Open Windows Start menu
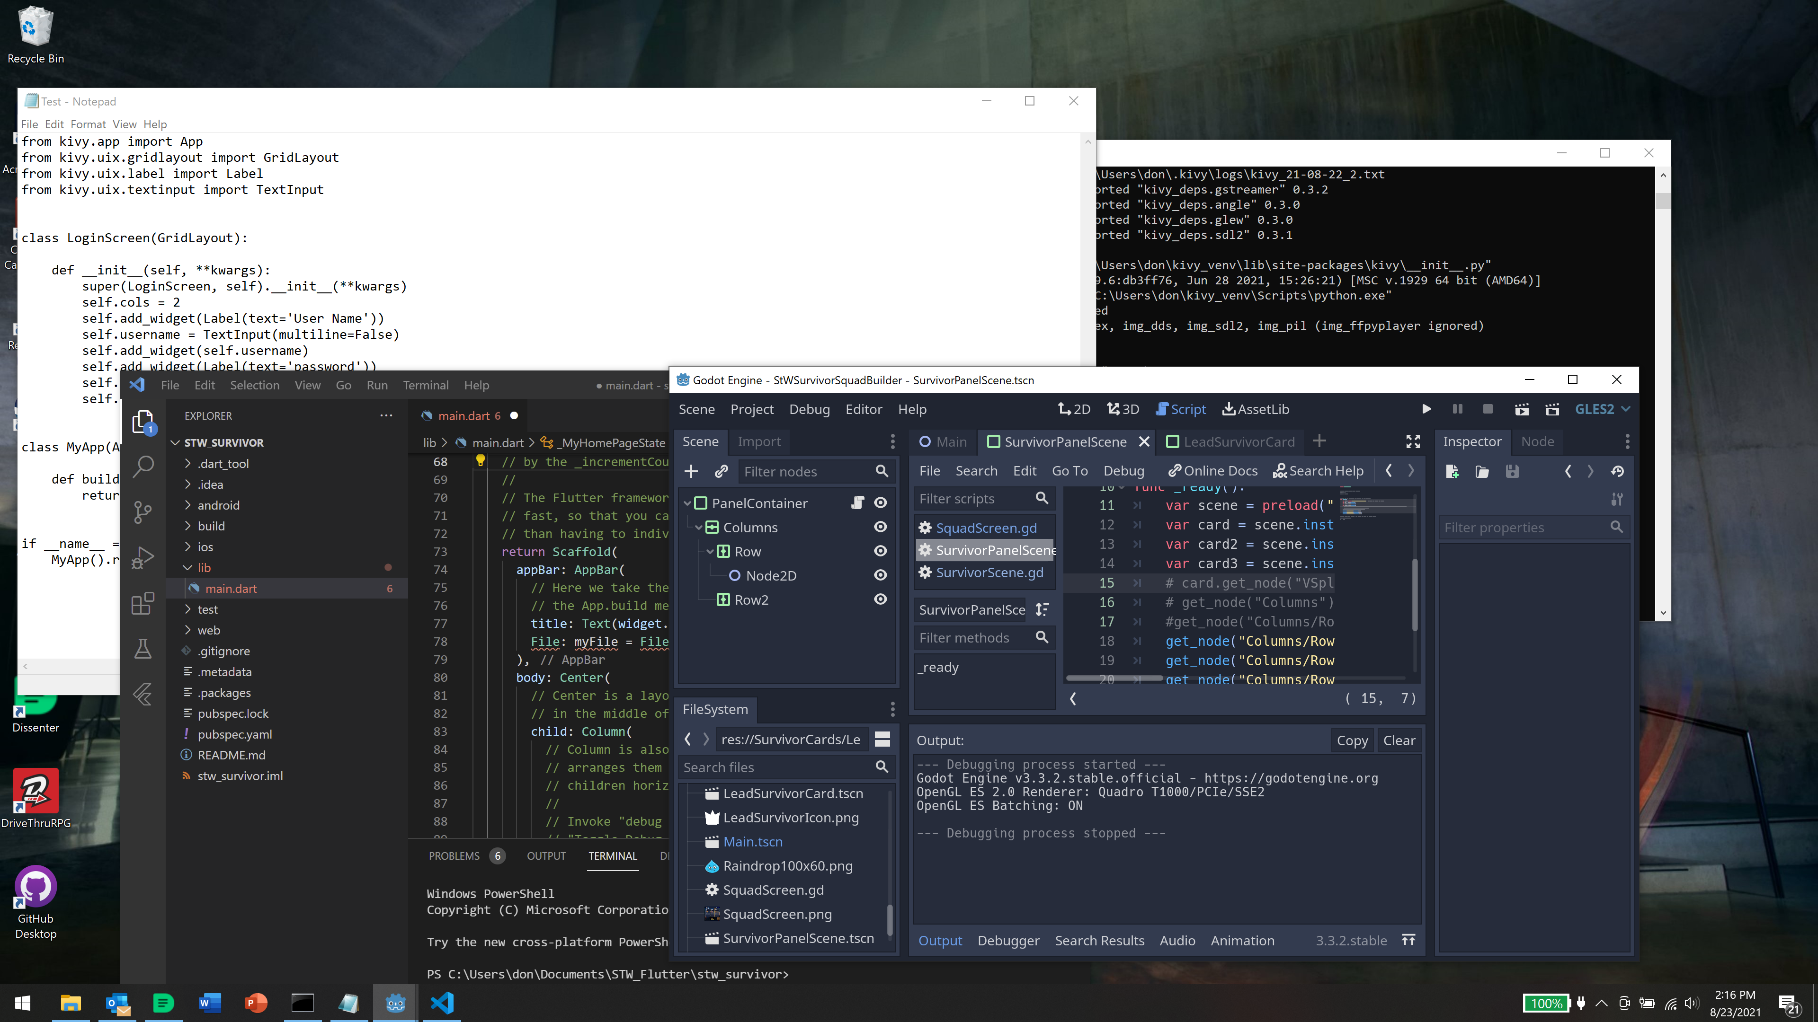 (x=23, y=1003)
